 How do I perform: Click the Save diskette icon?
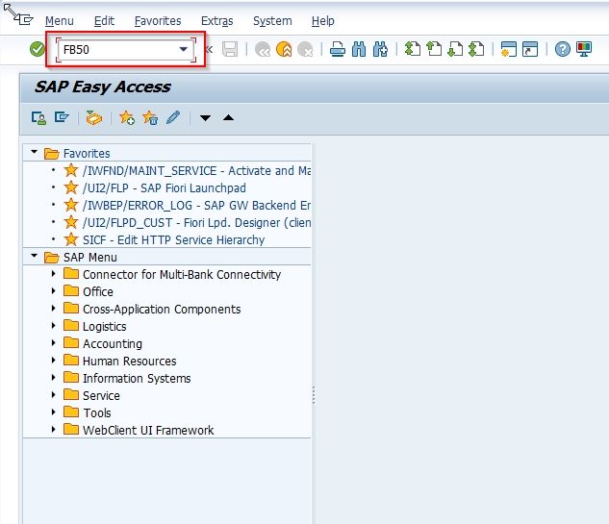coord(230,49)
